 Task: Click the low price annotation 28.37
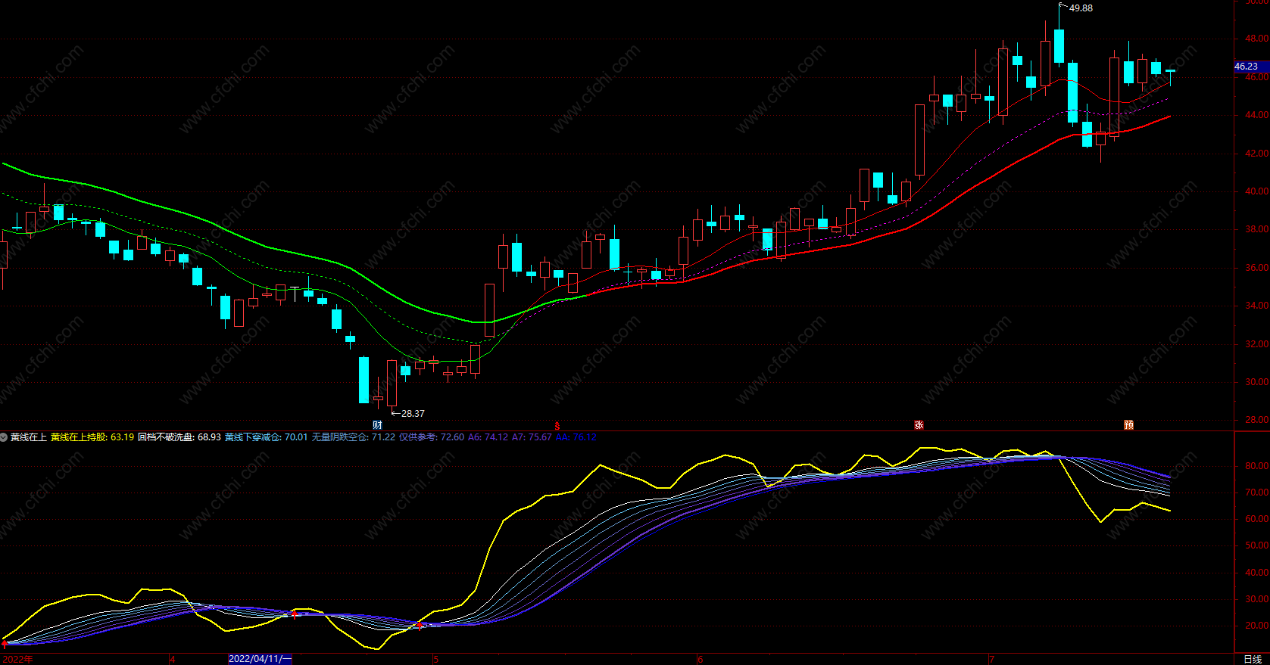pos(413,414)
